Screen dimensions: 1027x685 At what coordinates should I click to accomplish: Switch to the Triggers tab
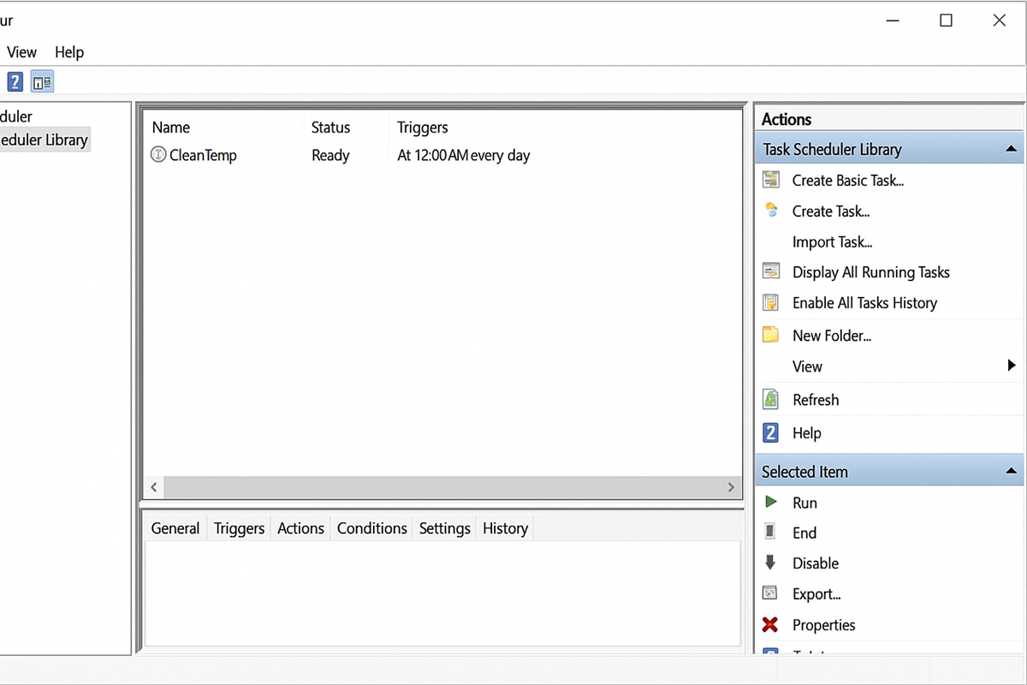tap(239, 528)
